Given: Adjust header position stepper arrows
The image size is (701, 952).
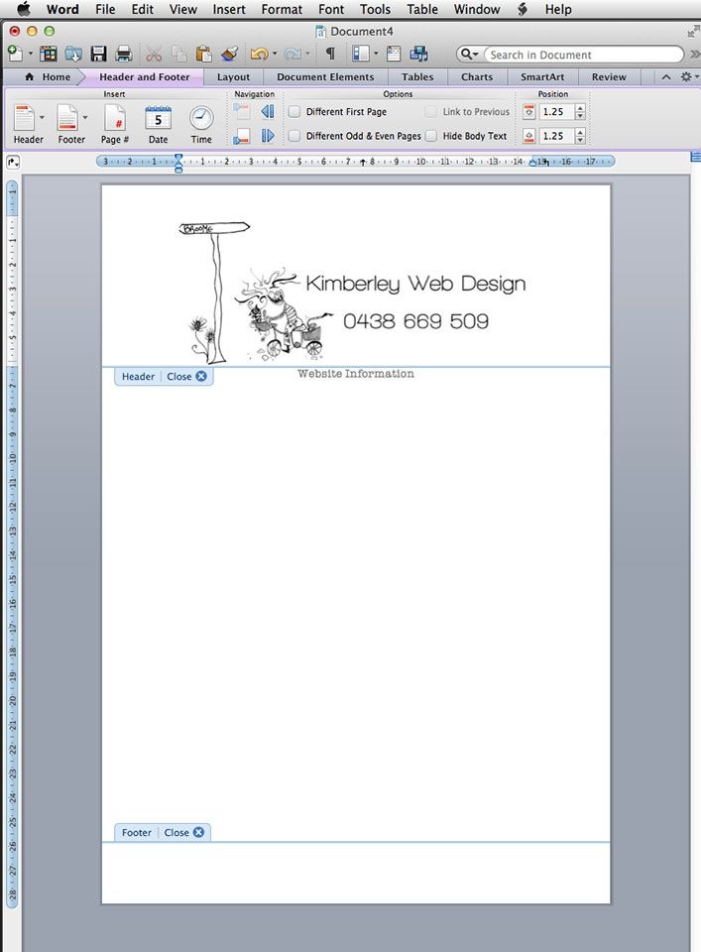Looking at the screenshot, I should tap(580, 112).
